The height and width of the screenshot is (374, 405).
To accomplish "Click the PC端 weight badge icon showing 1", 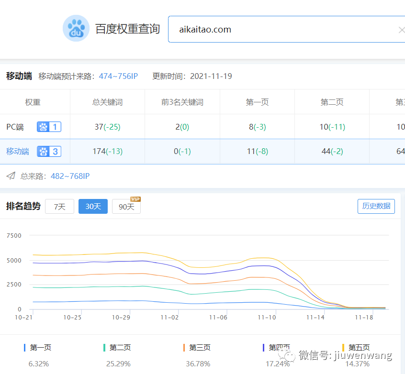I will (x=49, y=127).
